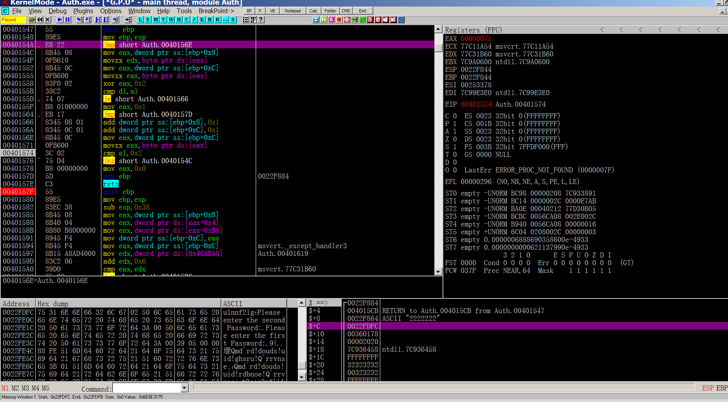728x402 pixels.
Task: Show the Memory map via M icon
Action: tap(156, 20)
